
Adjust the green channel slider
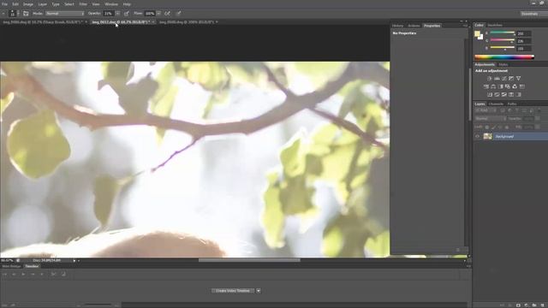click(503, 40)
